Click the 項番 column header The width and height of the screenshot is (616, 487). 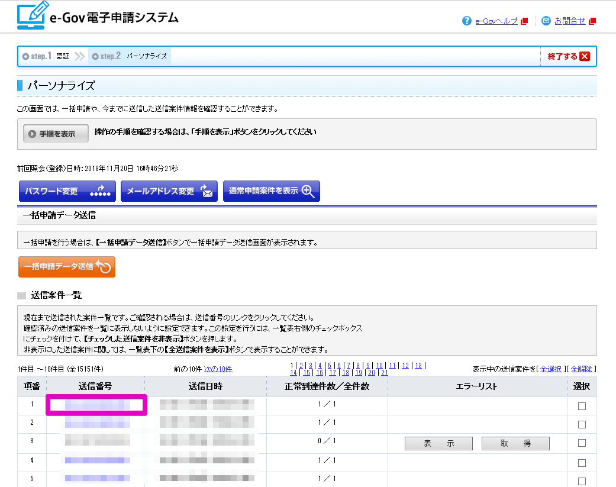[x=32, y=386]
